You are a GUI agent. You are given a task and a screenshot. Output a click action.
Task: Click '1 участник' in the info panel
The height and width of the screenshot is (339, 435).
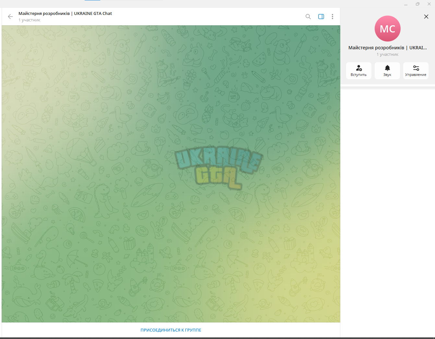[388, 54]
